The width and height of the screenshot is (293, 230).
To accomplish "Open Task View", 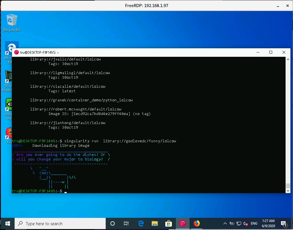I will tap(126, 223).
